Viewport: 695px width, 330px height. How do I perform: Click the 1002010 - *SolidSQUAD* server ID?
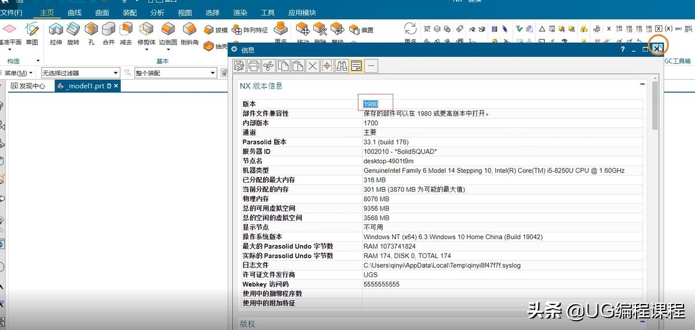[400, 151]
